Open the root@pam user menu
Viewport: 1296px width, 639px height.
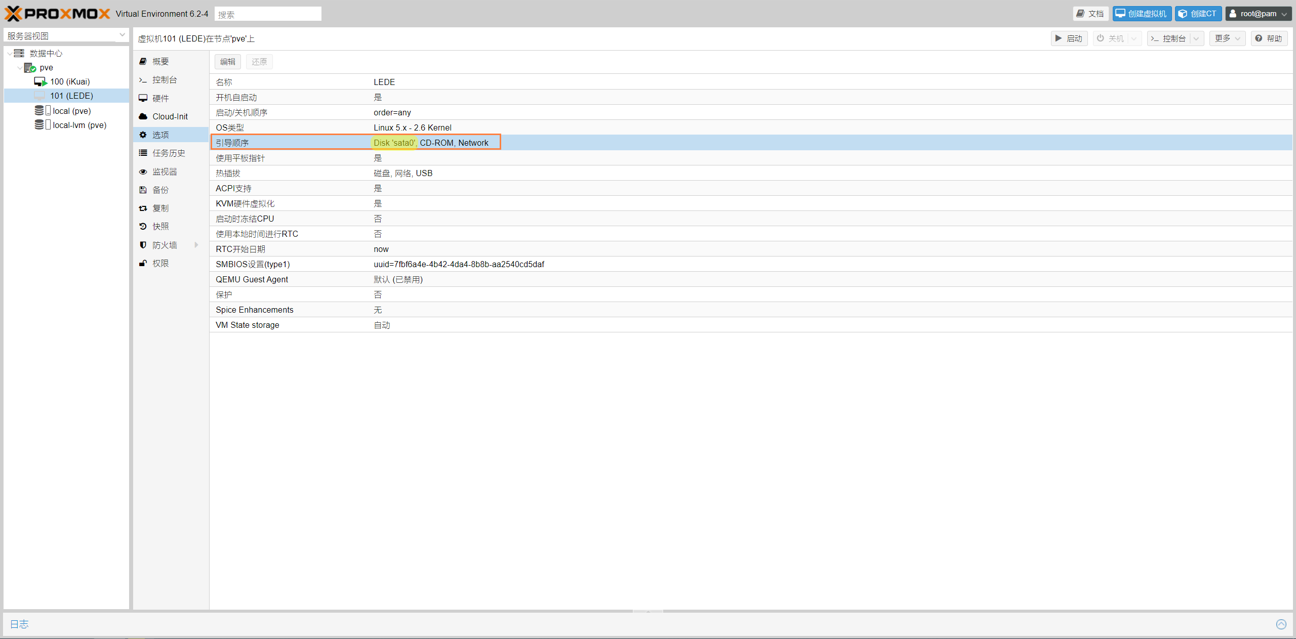1258,14
